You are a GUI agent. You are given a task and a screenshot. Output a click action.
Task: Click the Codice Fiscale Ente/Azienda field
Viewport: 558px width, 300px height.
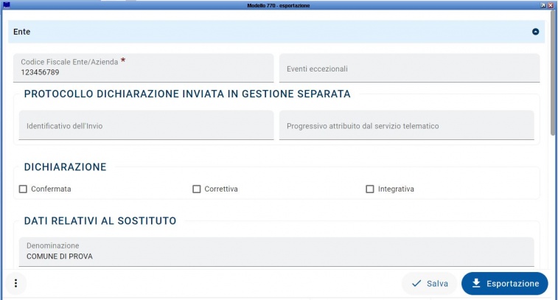pyautogui.click(x=143, y=69)
